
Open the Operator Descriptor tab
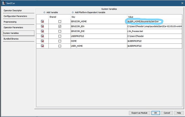click(x=19, y=11)
